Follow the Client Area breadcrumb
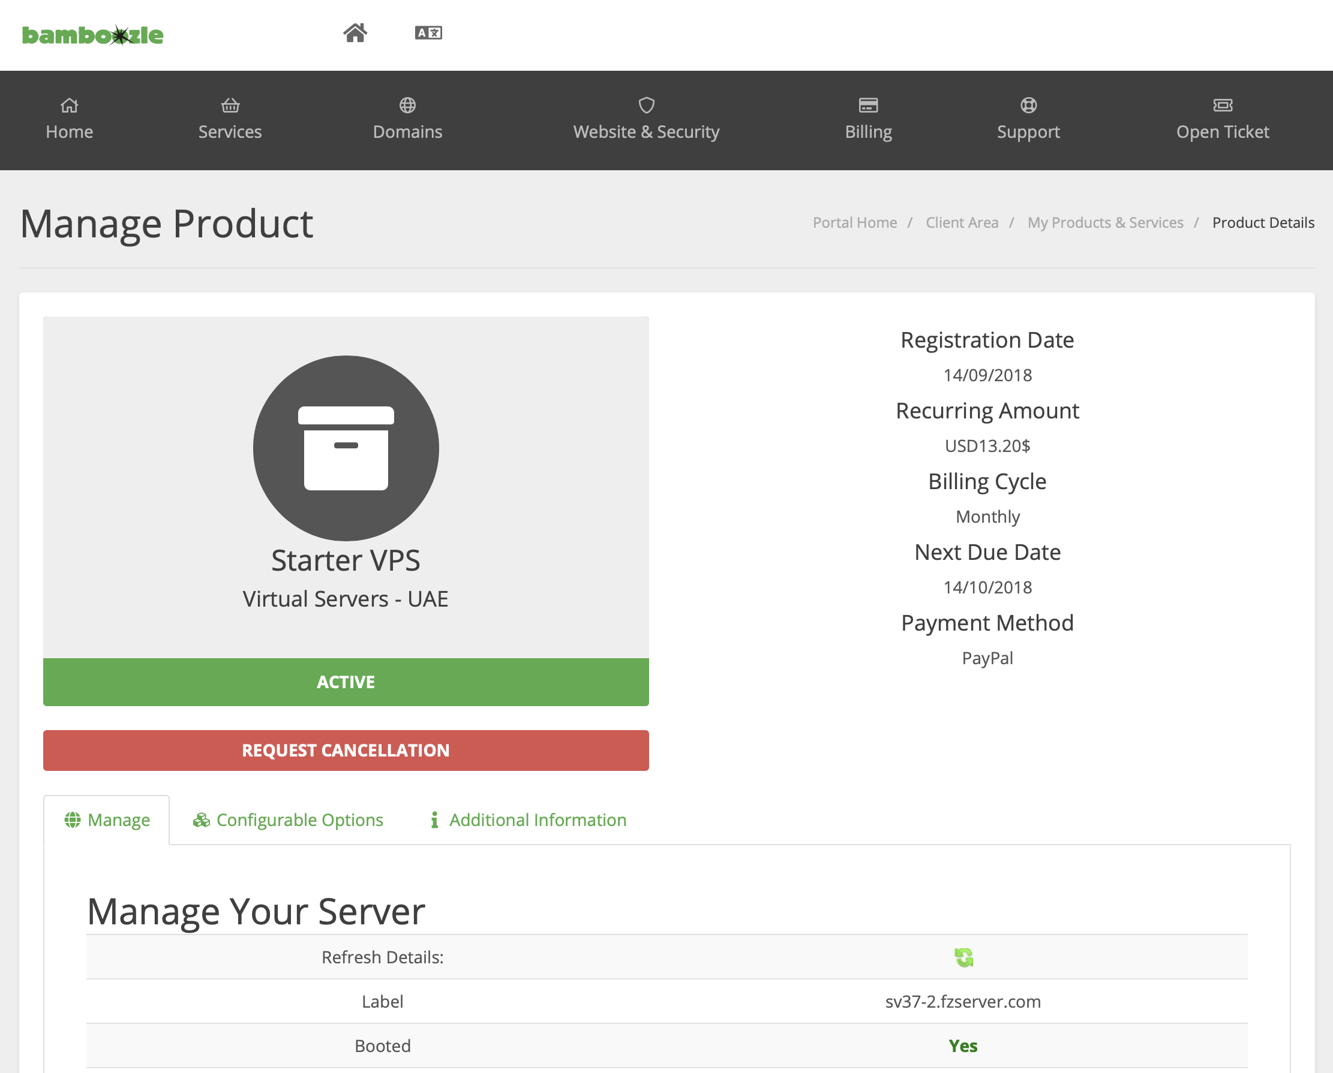 [962, 222]
